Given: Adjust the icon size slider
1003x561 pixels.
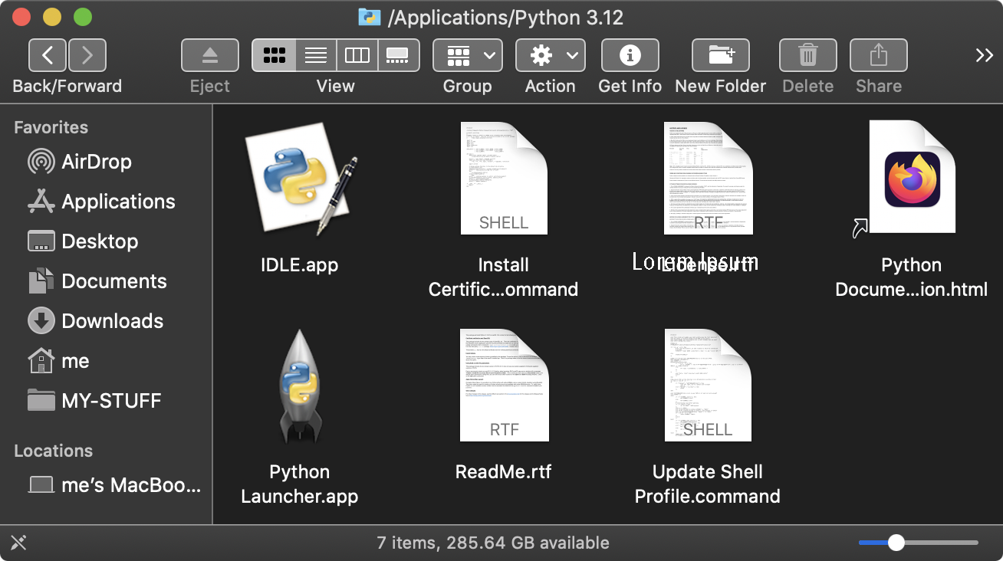Looking at the screenshot, I should coord(896,543).
